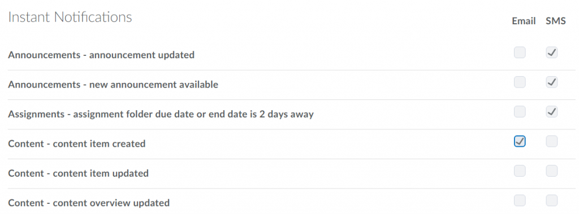Enable SMS for content item created
Screen dimensions: 579x214
(552, 141)
